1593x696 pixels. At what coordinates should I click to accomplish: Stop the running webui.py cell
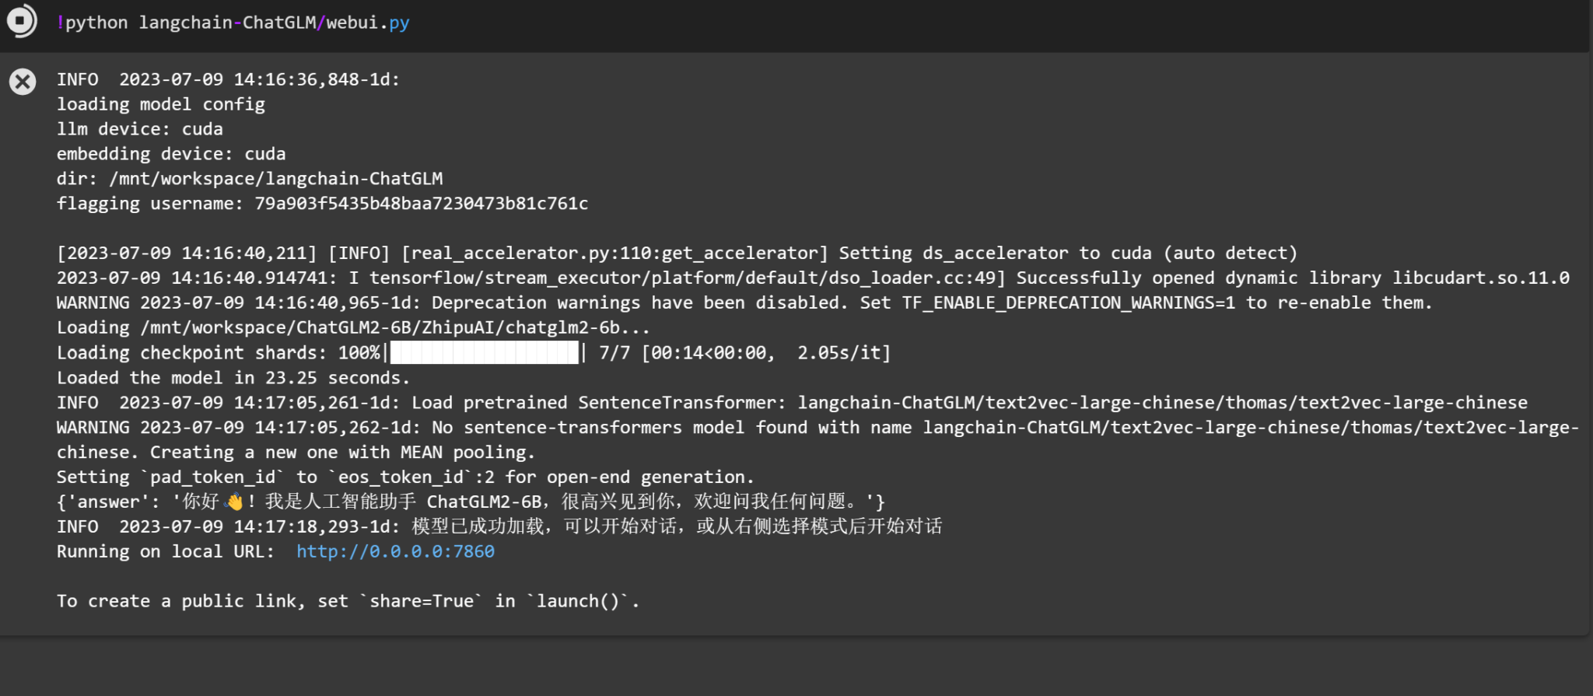pyautogui.click(x=21, y=21)
